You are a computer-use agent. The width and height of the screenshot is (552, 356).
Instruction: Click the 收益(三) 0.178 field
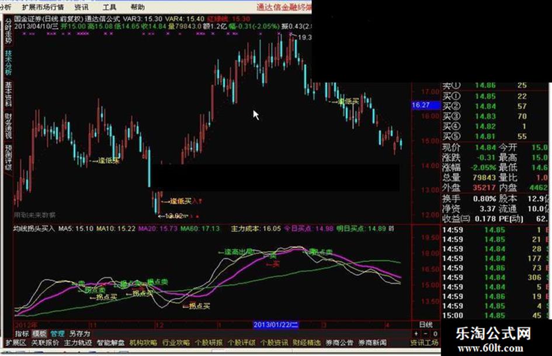469,219
